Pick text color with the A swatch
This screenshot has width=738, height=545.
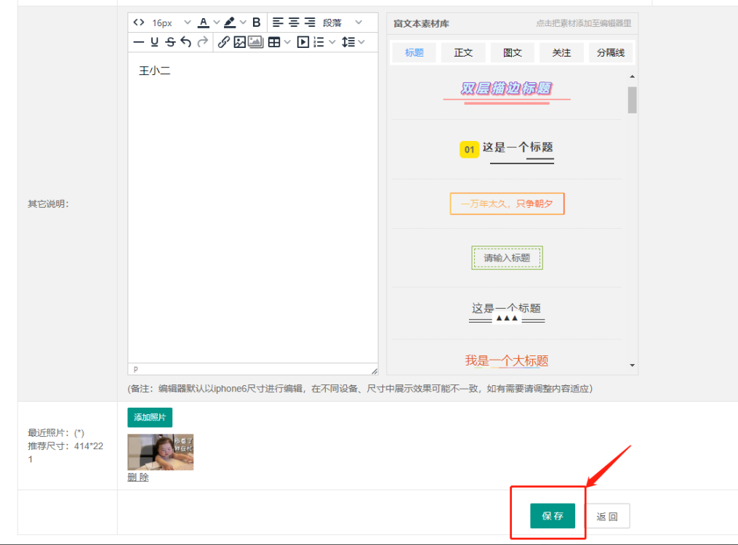click(x=204, y=23)
